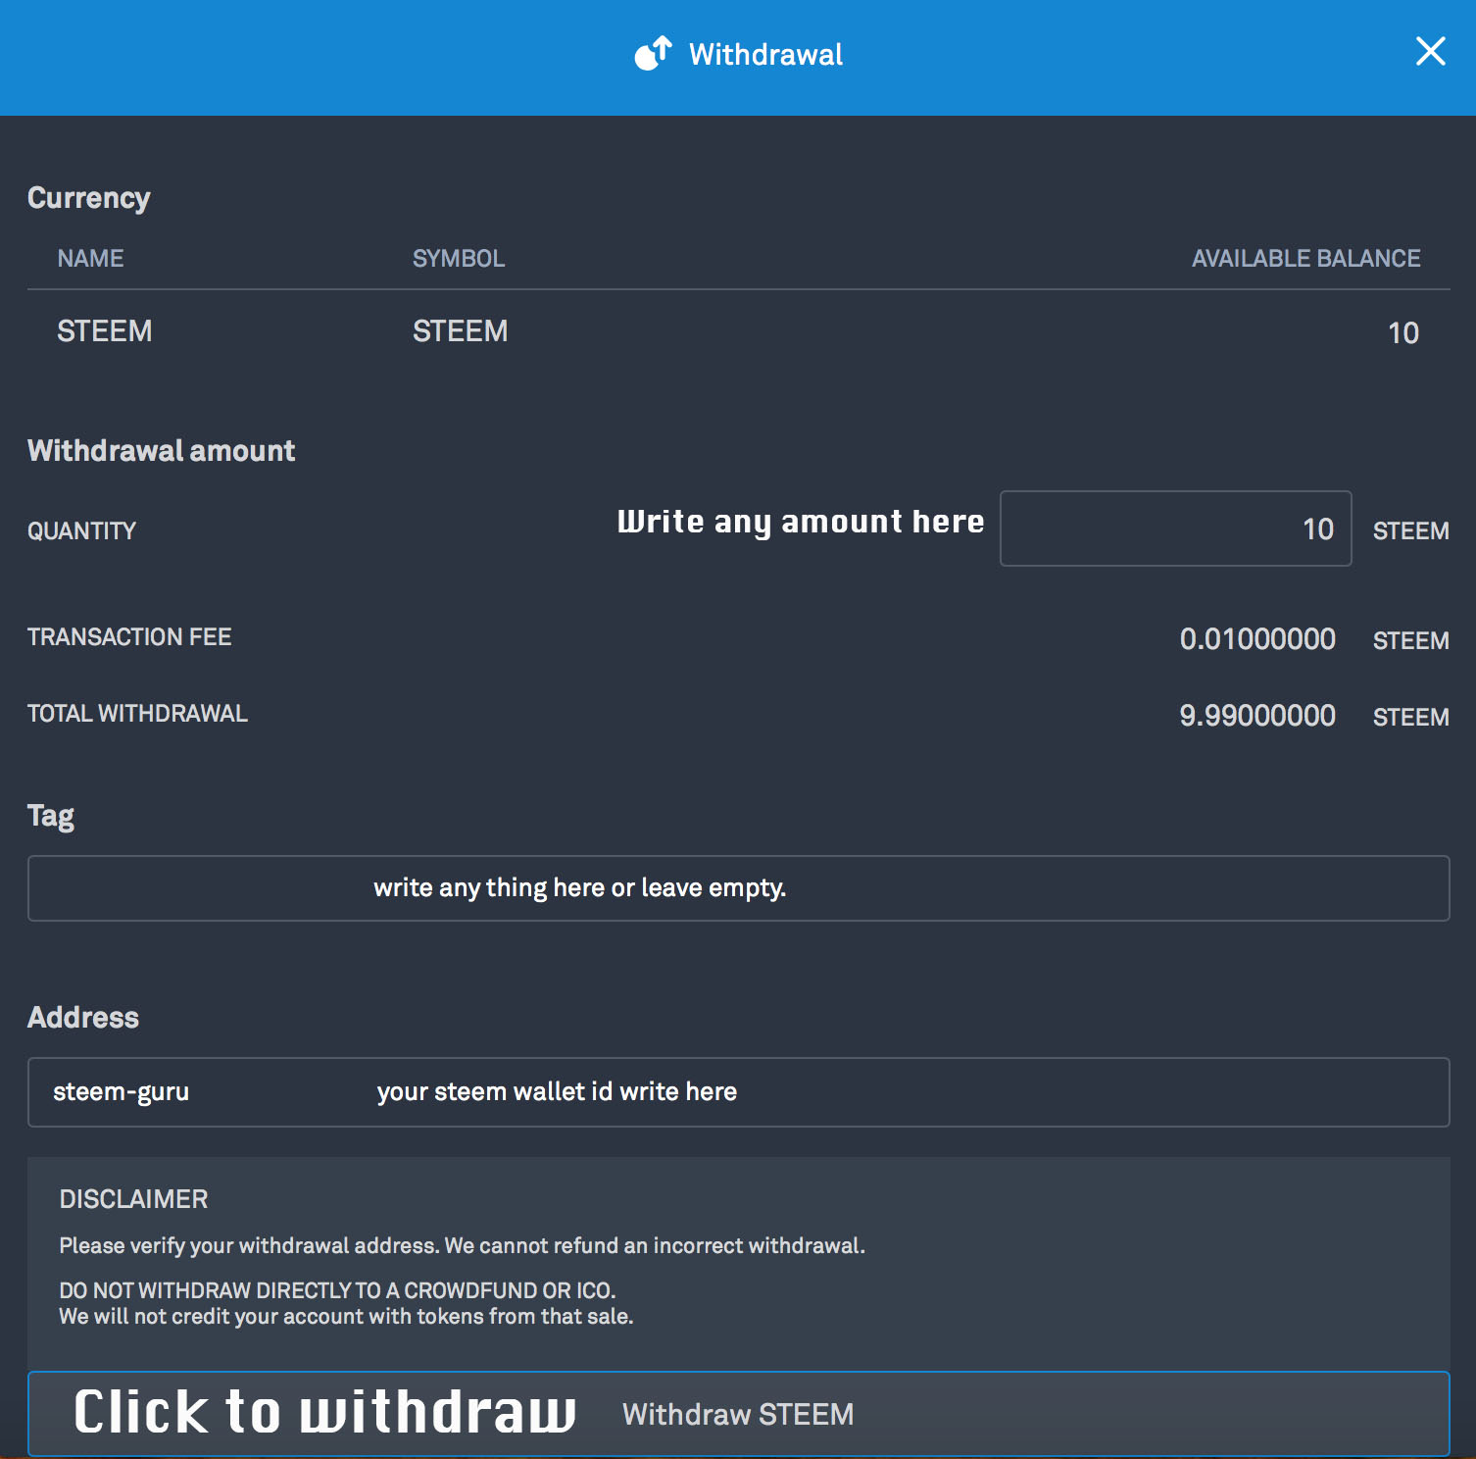Click the Tag section heading

(51, 817)
